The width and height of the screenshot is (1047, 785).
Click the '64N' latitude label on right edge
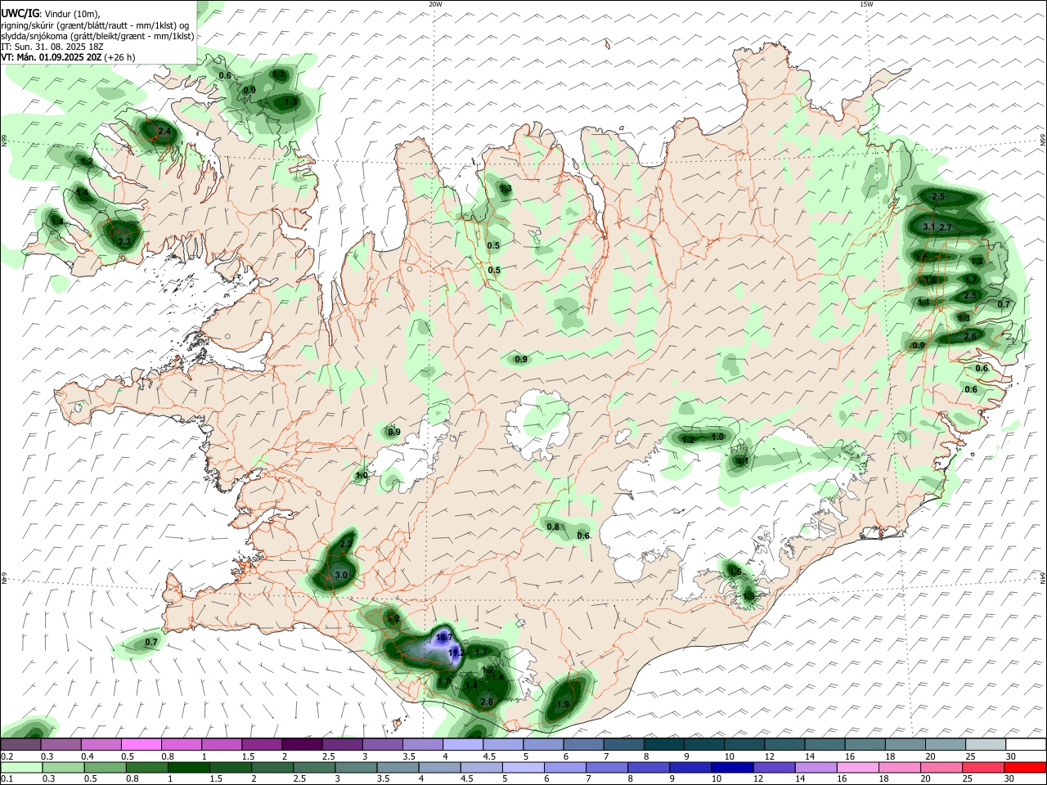point(1043,576)
